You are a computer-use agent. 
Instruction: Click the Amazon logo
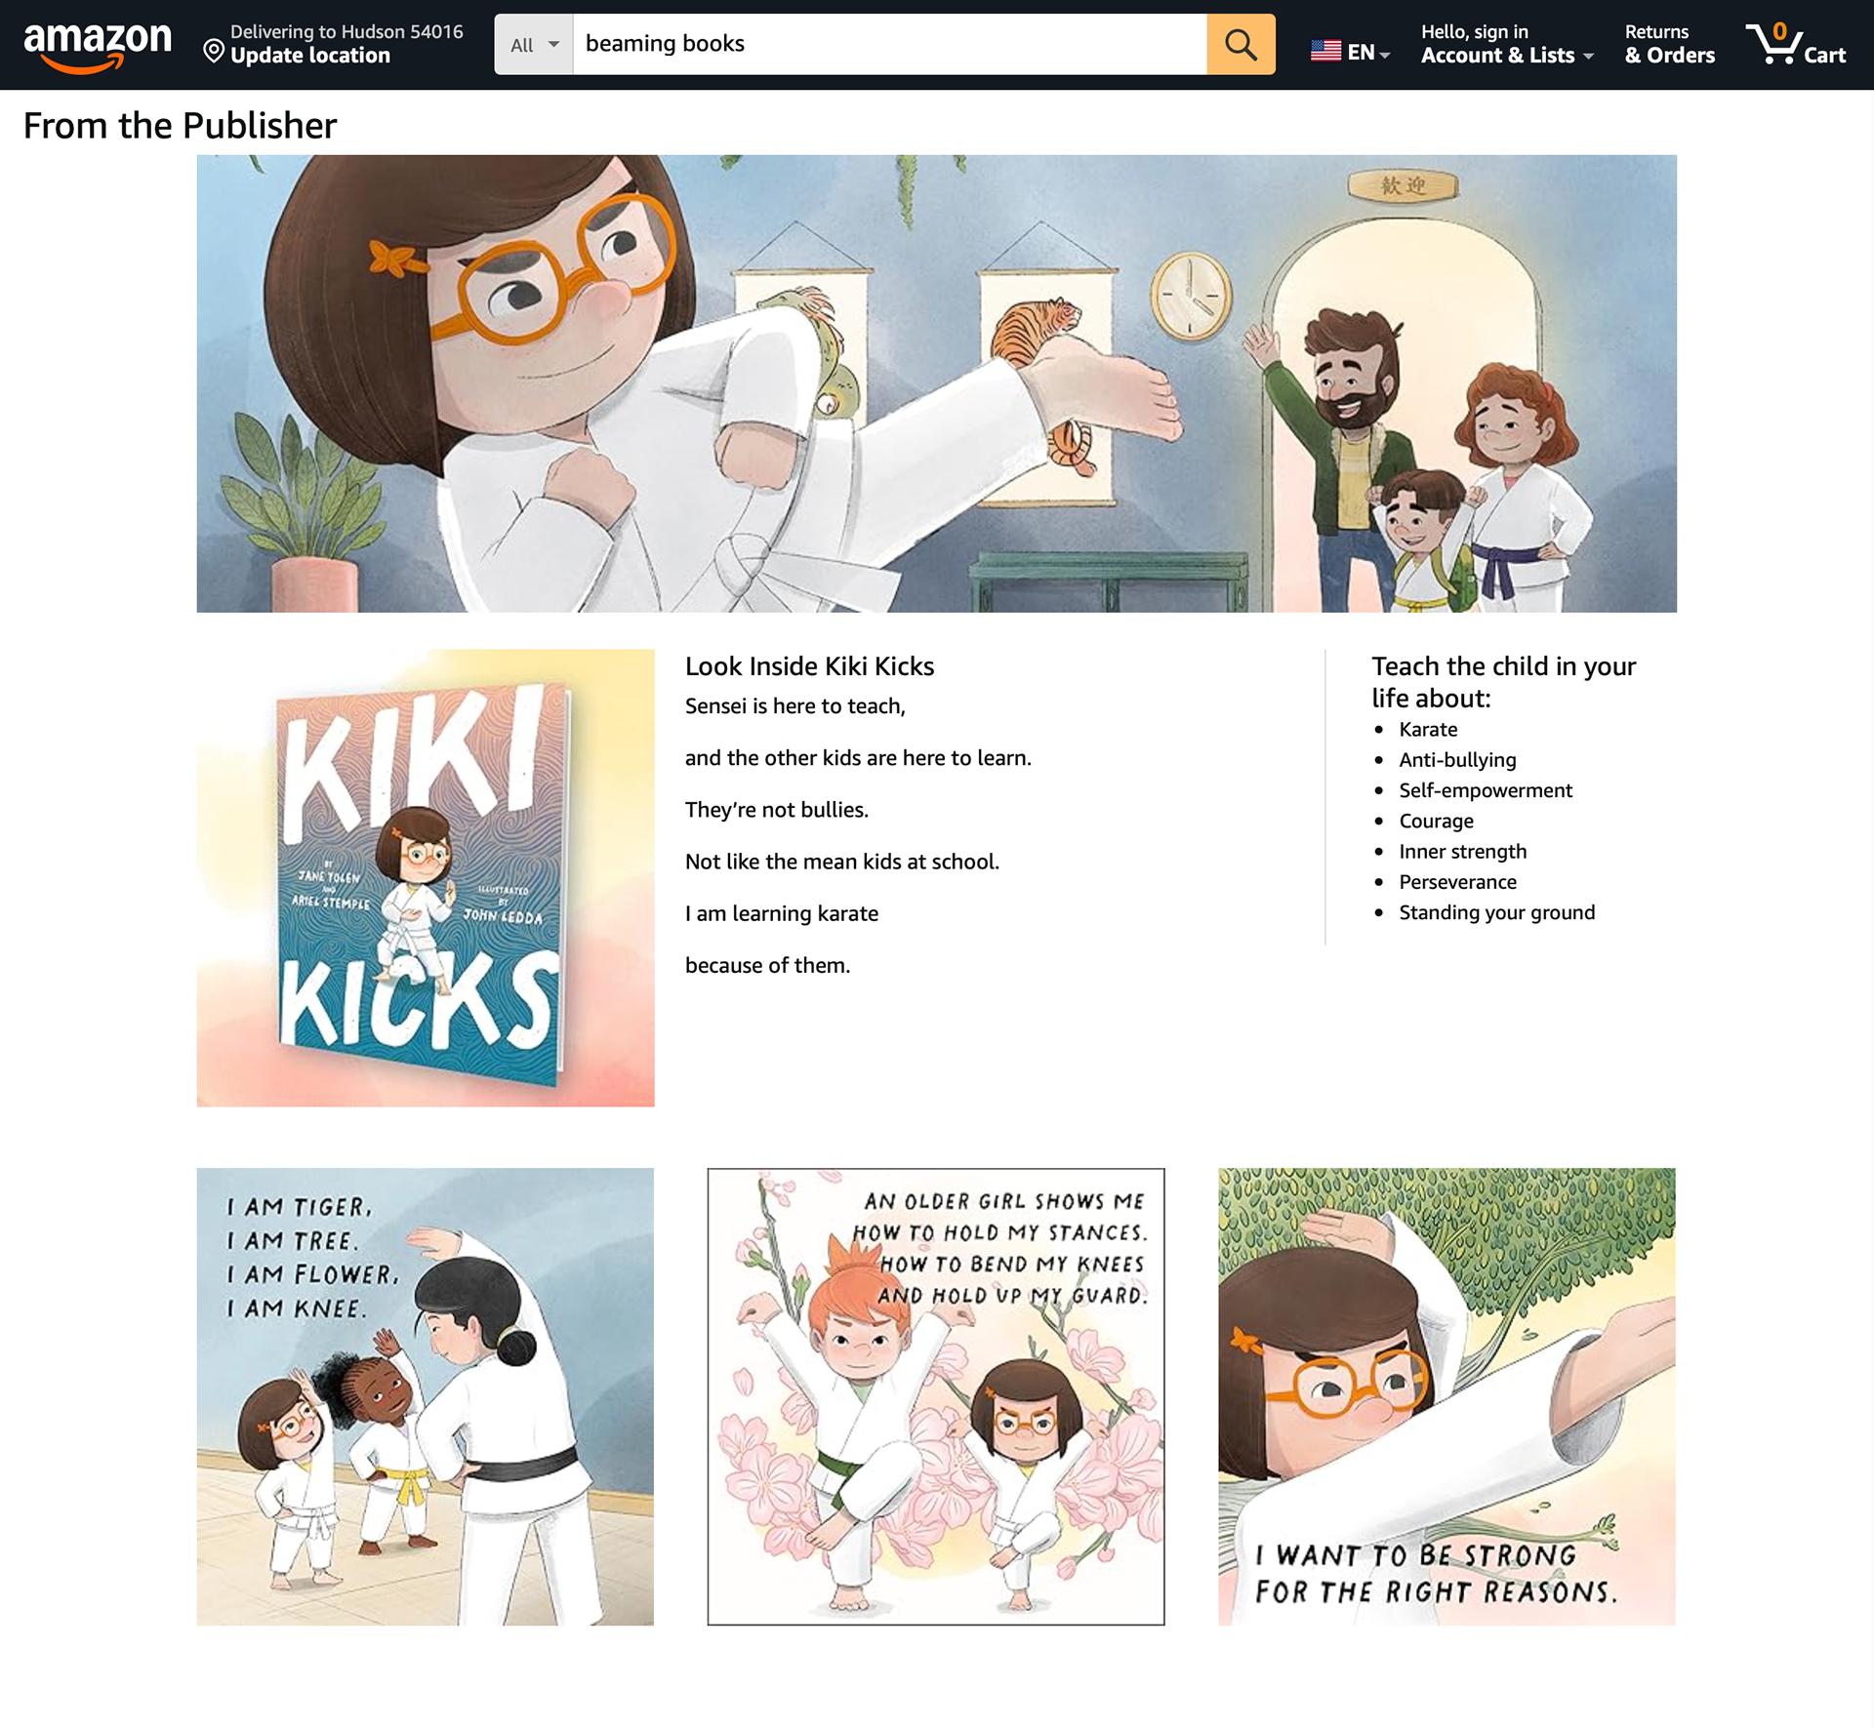pyautogui.click(x=98, y=45)
